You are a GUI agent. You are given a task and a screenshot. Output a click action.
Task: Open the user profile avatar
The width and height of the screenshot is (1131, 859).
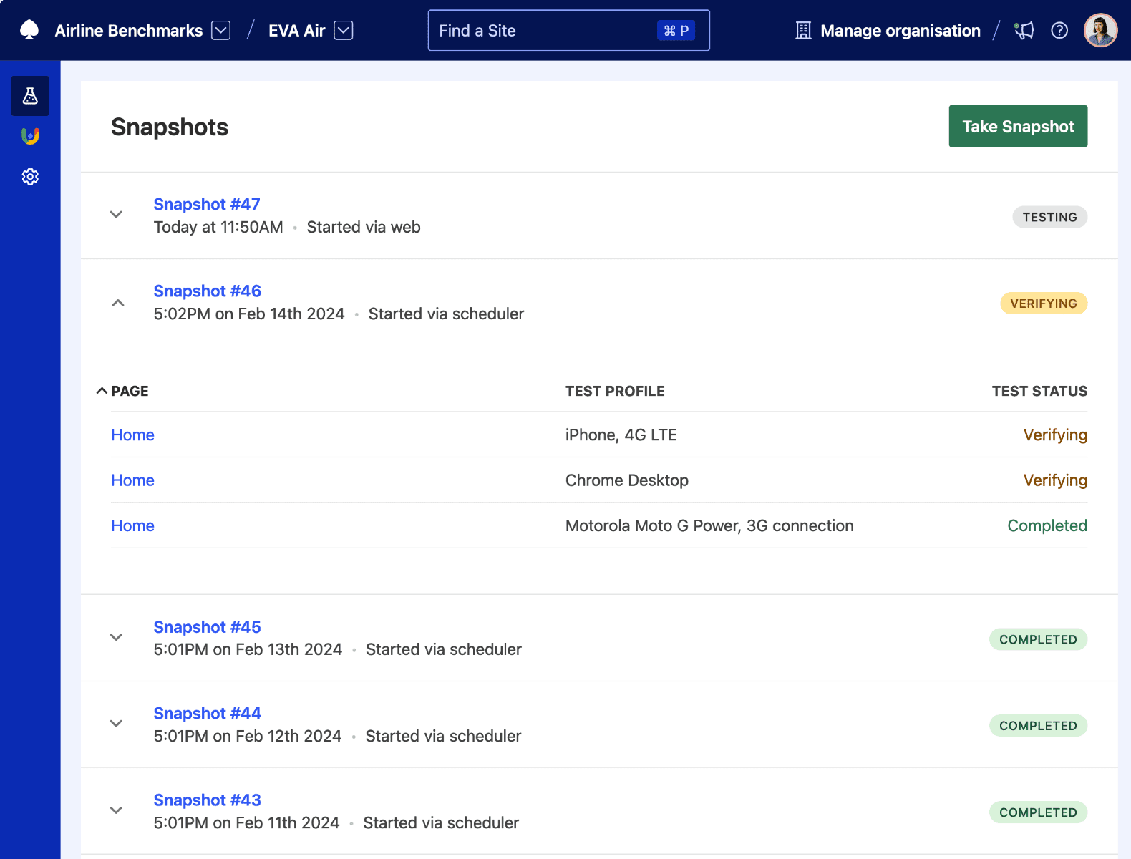click(x=1100, y=30)
